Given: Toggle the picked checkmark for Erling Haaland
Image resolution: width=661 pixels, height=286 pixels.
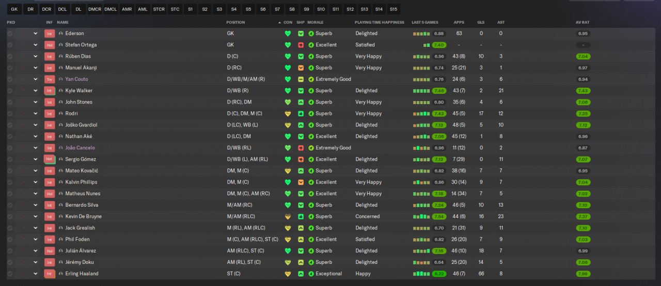Looking at the screenshot, I should point(10,274).
